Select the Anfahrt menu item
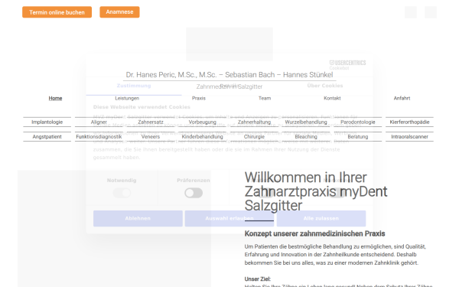The width and height of the screenshot is (459, 287). pos(402,99)
